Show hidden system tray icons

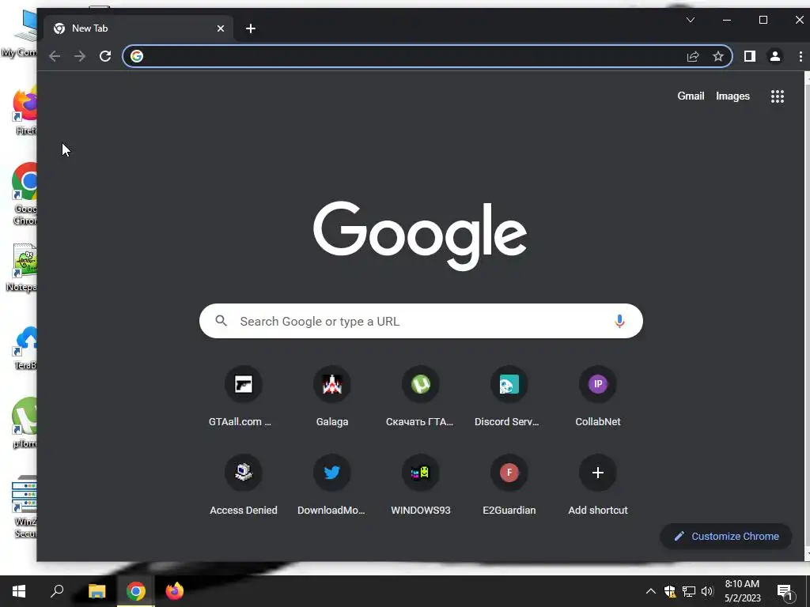[651, 591]
